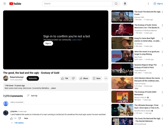The width and height of the screenshot is (167, 125).
Task: Open the Sort by comments dropdown
Action: tap(32, 96)
